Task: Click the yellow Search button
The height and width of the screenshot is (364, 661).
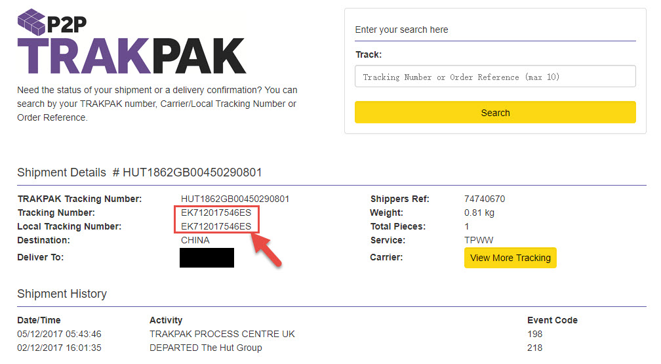Action: [x=495, y=113]
